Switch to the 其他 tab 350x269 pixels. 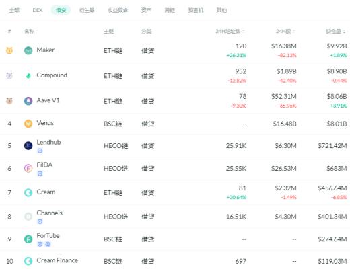pos(221,10)
